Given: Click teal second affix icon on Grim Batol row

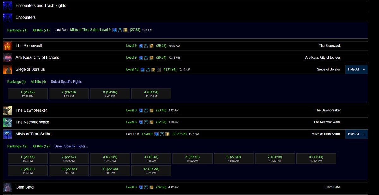Looking at the screenshot, I should pyautogui.click(x=146, y=187).
